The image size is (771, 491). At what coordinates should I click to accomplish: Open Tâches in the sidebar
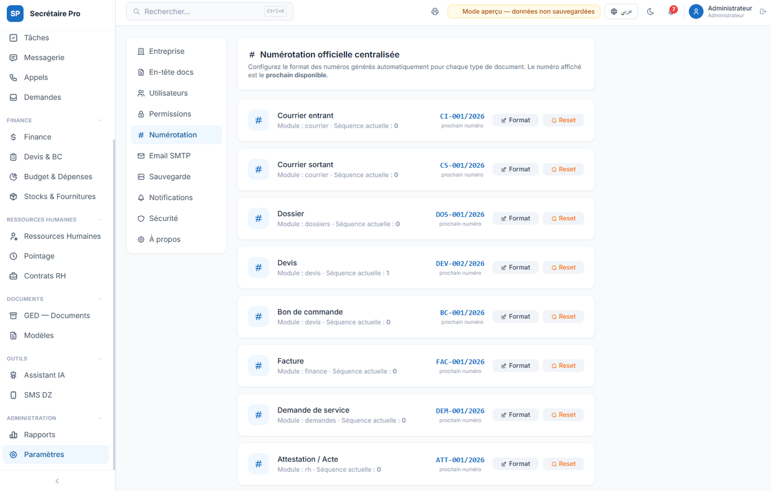coord(55,38)
